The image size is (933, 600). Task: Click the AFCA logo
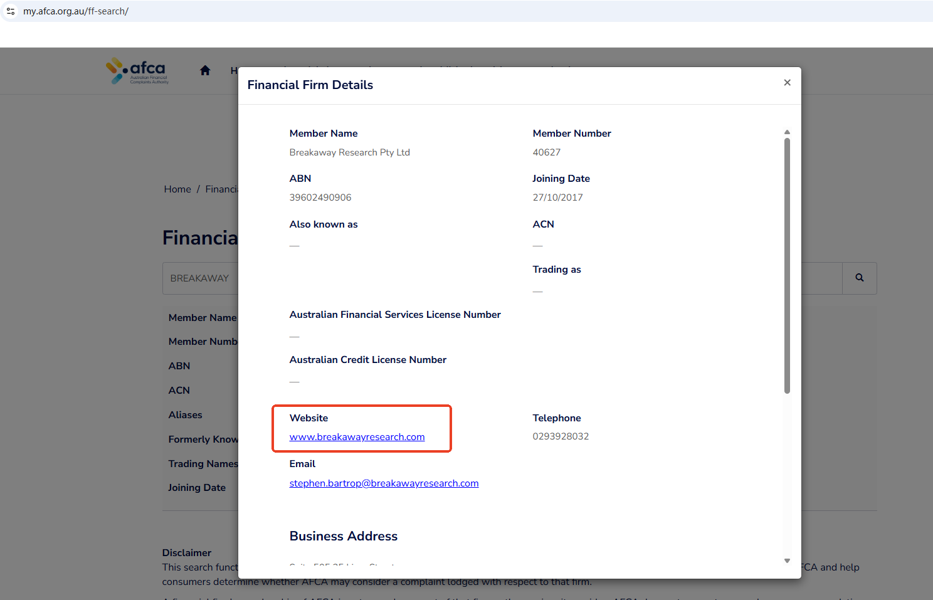[x=138, y=71]
